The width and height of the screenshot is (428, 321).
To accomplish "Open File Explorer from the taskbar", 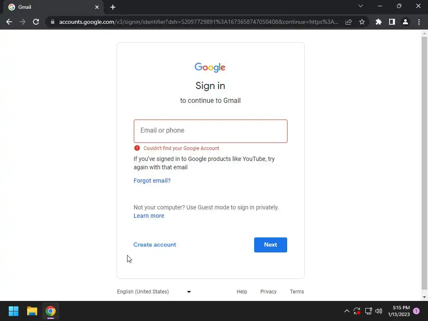I will click(x=32, y=311).
